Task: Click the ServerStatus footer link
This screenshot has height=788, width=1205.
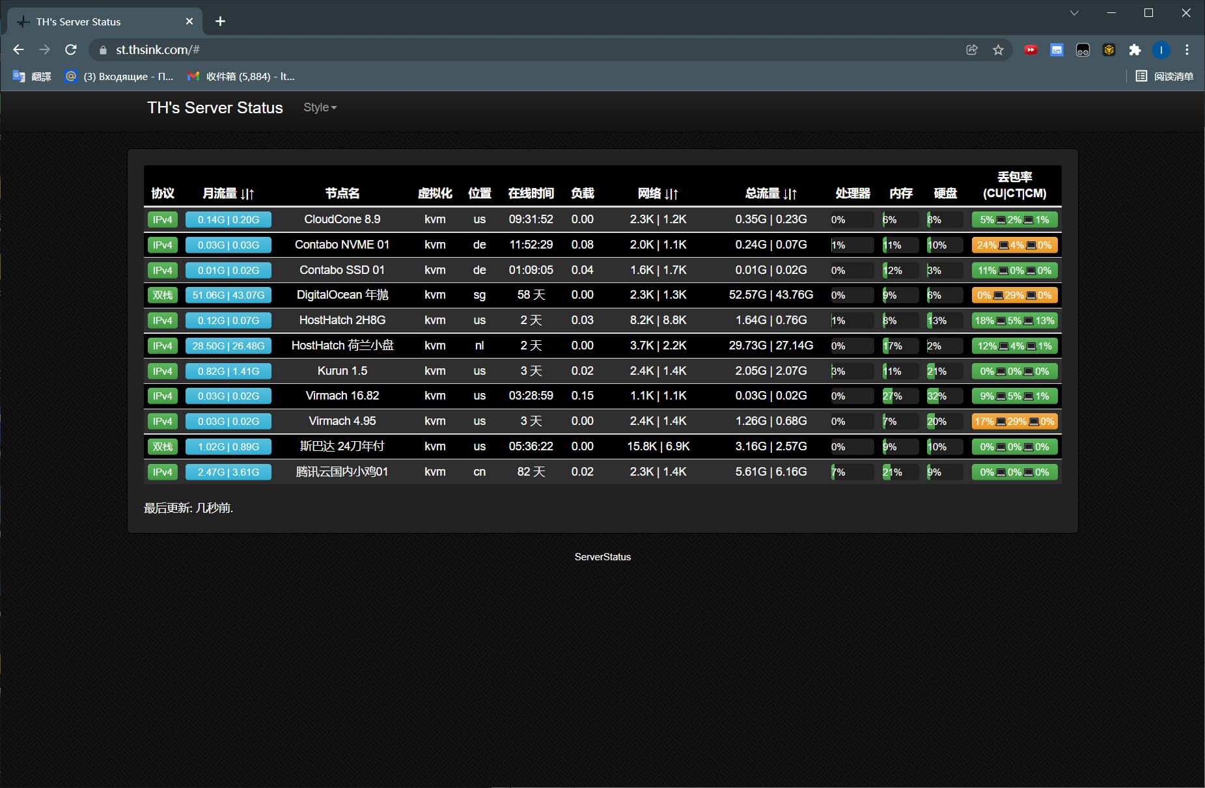Action: (602, 557)
